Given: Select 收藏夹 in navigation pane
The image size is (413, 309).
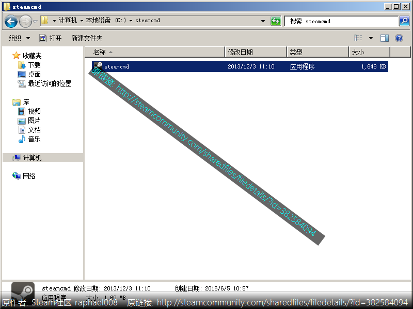Looking at the screenshot, I should 32,56.
